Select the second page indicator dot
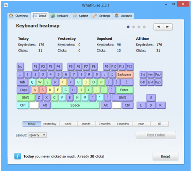192x172 pixels. pos(133,27)
